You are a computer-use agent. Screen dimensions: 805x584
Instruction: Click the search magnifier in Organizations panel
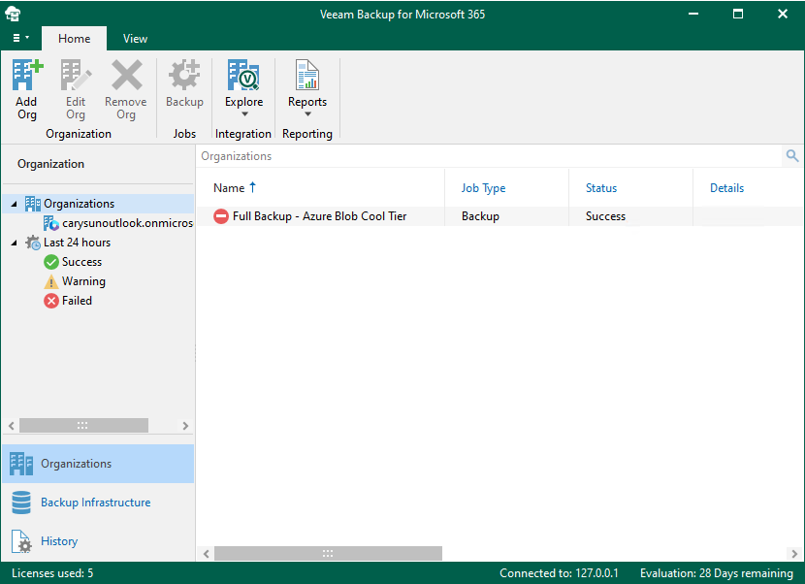(x=792, y=155)
